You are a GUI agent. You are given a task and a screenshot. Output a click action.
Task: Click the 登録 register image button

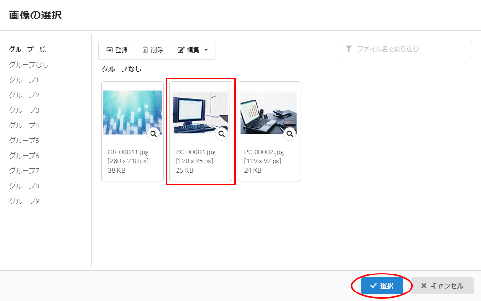point(117,50)
